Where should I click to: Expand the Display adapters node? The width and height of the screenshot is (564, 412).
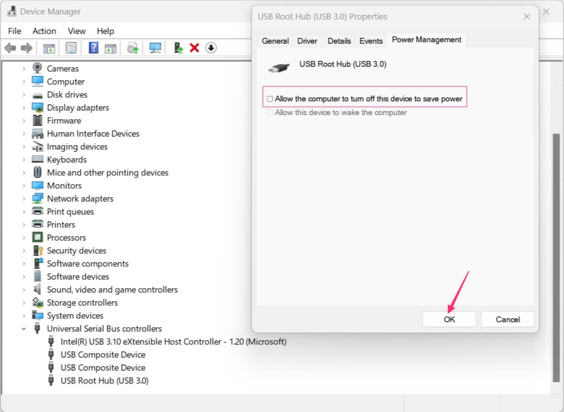coord(23,108)
